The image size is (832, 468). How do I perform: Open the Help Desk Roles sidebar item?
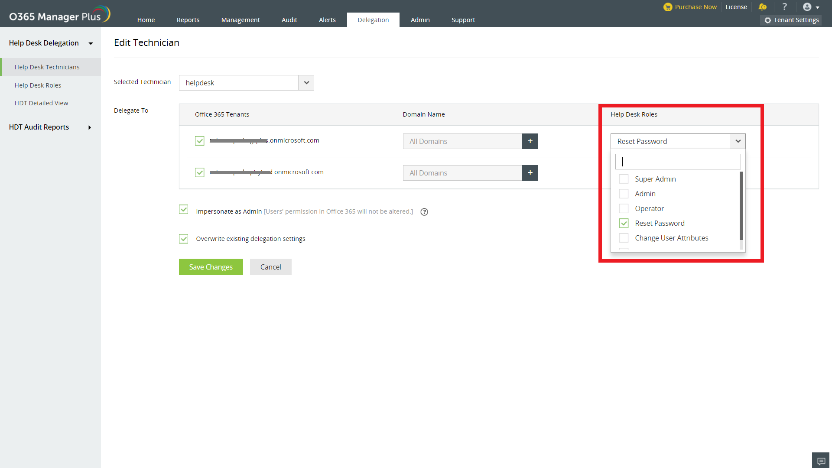point(38,85)
